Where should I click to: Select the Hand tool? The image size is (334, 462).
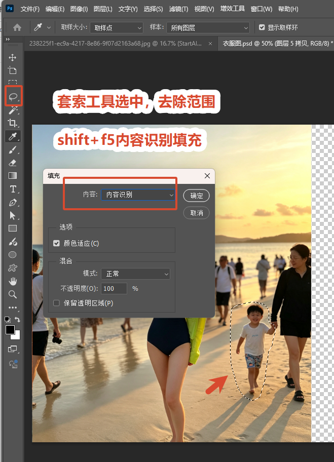click(13, 281)
